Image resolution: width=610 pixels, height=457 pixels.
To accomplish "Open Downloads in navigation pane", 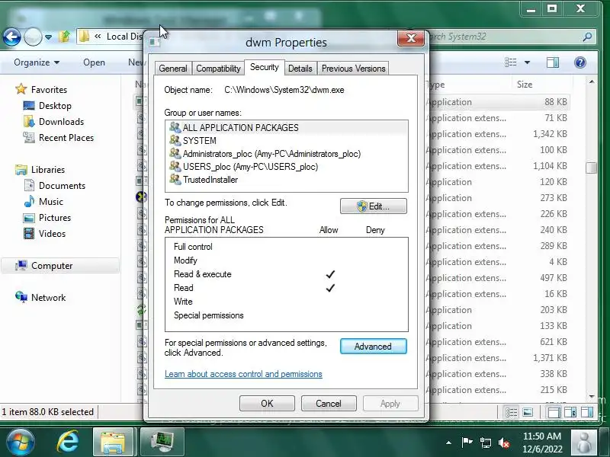I will pos(61,122).
